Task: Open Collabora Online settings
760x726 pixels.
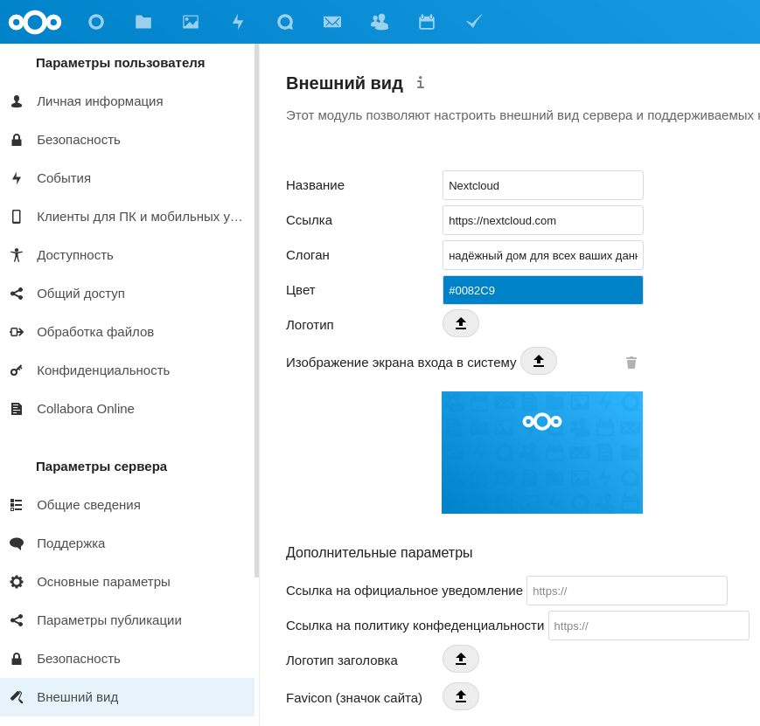Action: tap(127, 409)
